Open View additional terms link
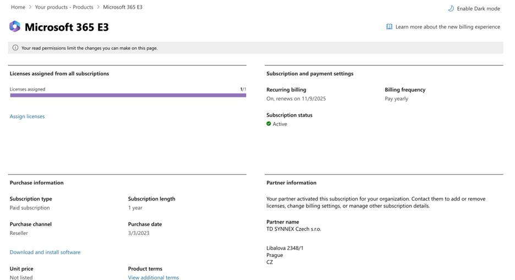The image size is (515, 280). (154, 277)
